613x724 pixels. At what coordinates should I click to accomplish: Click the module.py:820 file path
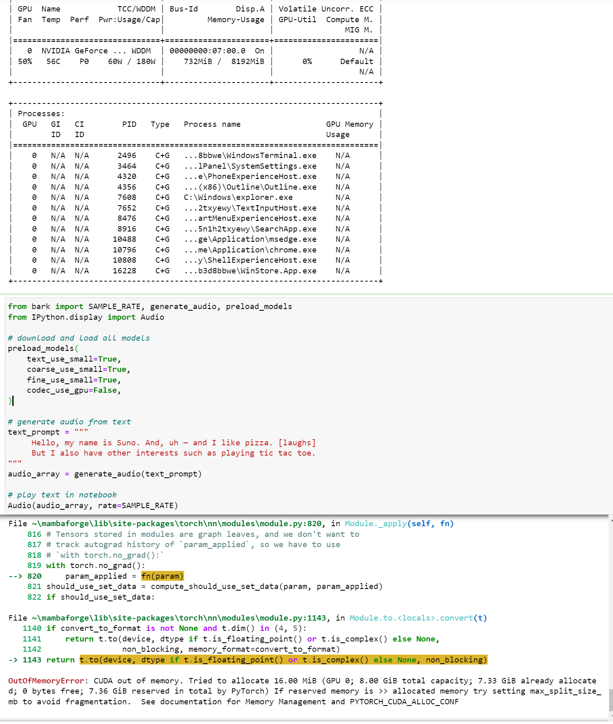pos(177,524)
